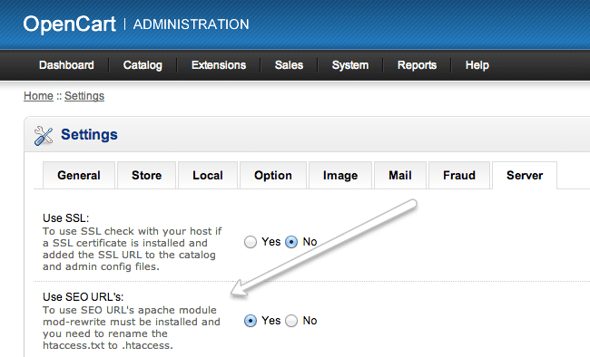This screenshot has width=590, height=357.
Task: Switch to the Store tab
Action: click(146, 175)
